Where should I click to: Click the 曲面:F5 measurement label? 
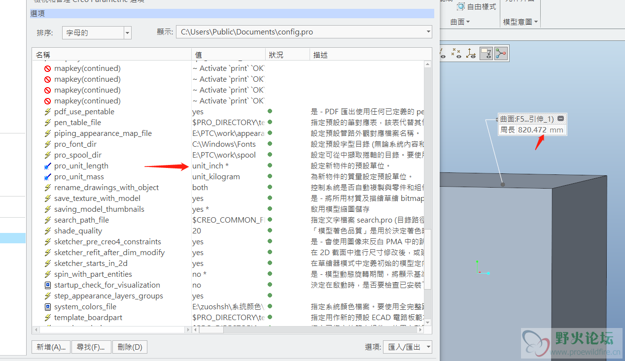point(527,119)
